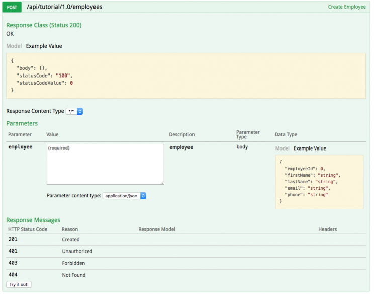Select response class Example Value tab

tap(44, 46)
